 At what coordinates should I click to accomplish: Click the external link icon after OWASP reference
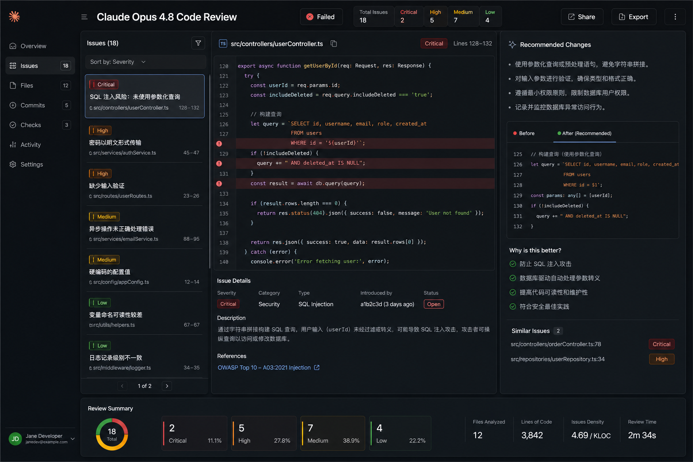[x=317, y=368]
